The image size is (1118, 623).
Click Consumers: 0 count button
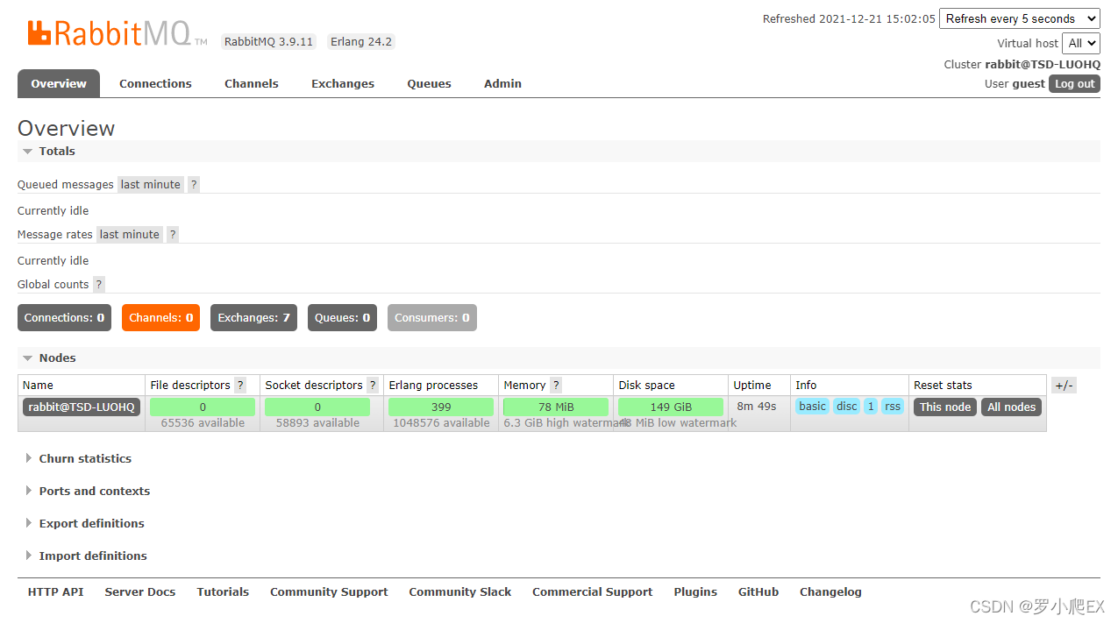click(432, 317)
